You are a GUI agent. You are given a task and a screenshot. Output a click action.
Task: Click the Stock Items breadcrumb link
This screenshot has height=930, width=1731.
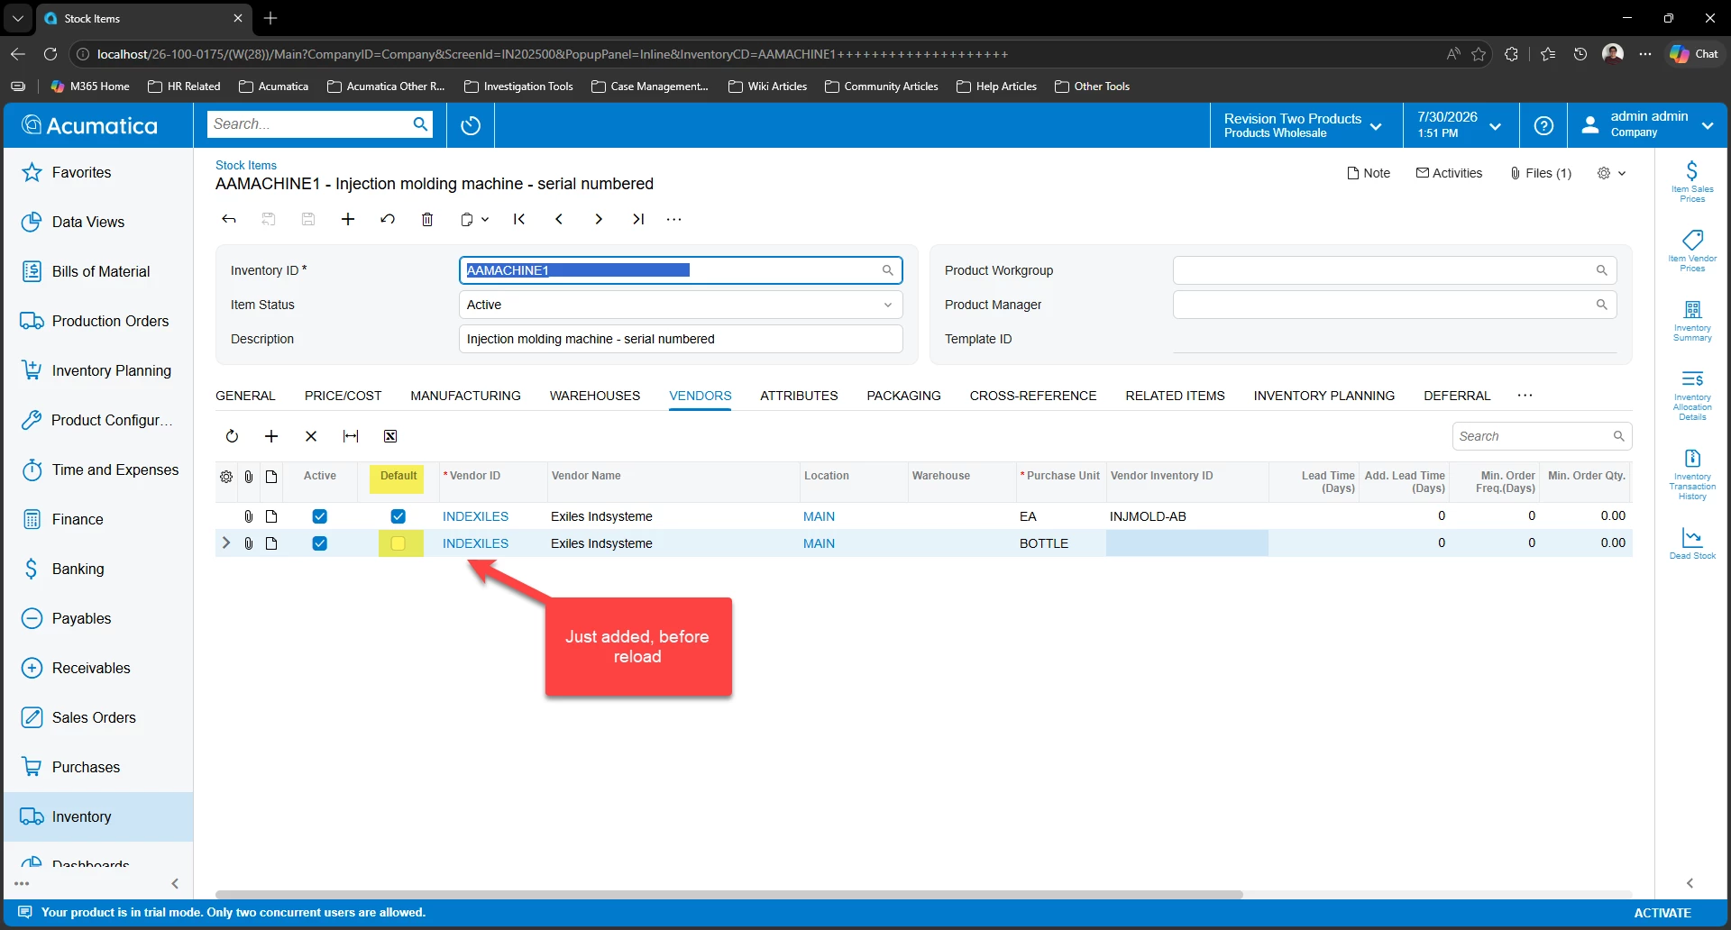pos(246,165)
